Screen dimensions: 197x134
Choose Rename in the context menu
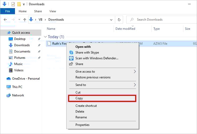[81, 117]
